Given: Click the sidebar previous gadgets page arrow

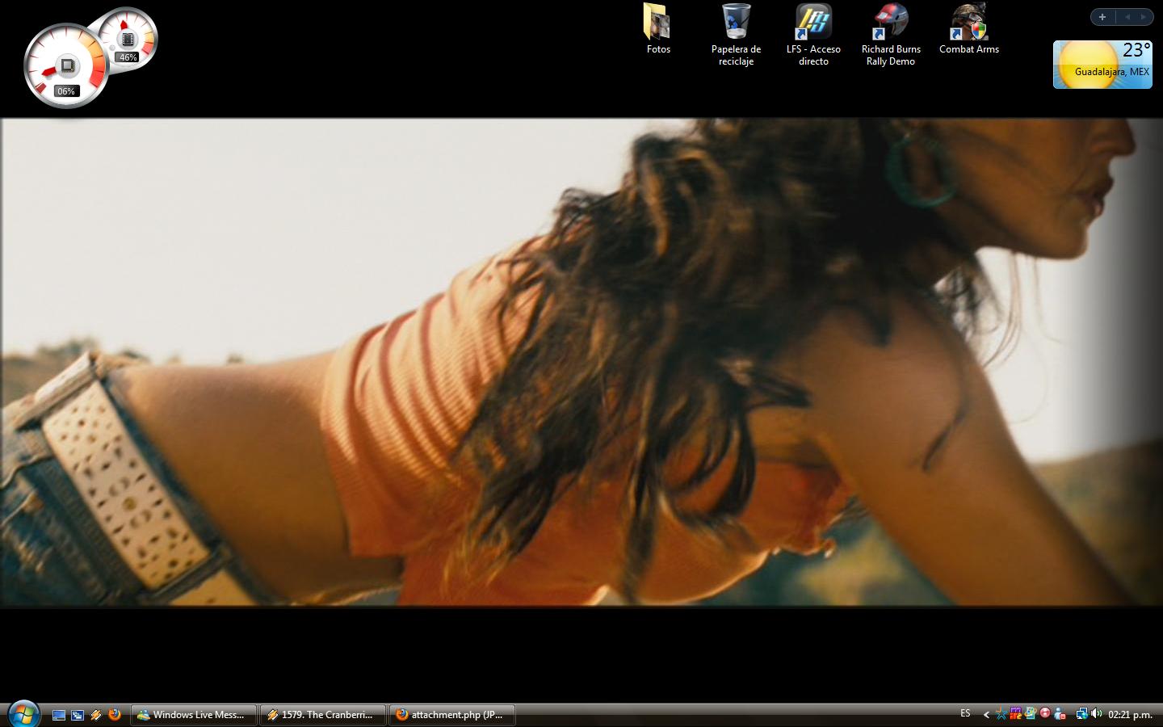Looking at the screenshot, I should pos(1127,17).
